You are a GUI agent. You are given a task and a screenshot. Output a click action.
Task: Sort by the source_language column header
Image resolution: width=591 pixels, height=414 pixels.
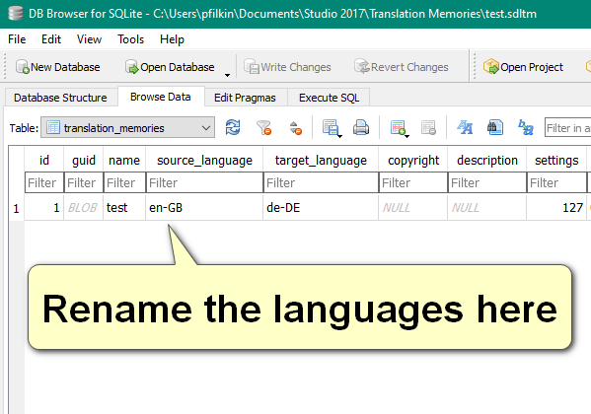point(204,160)
